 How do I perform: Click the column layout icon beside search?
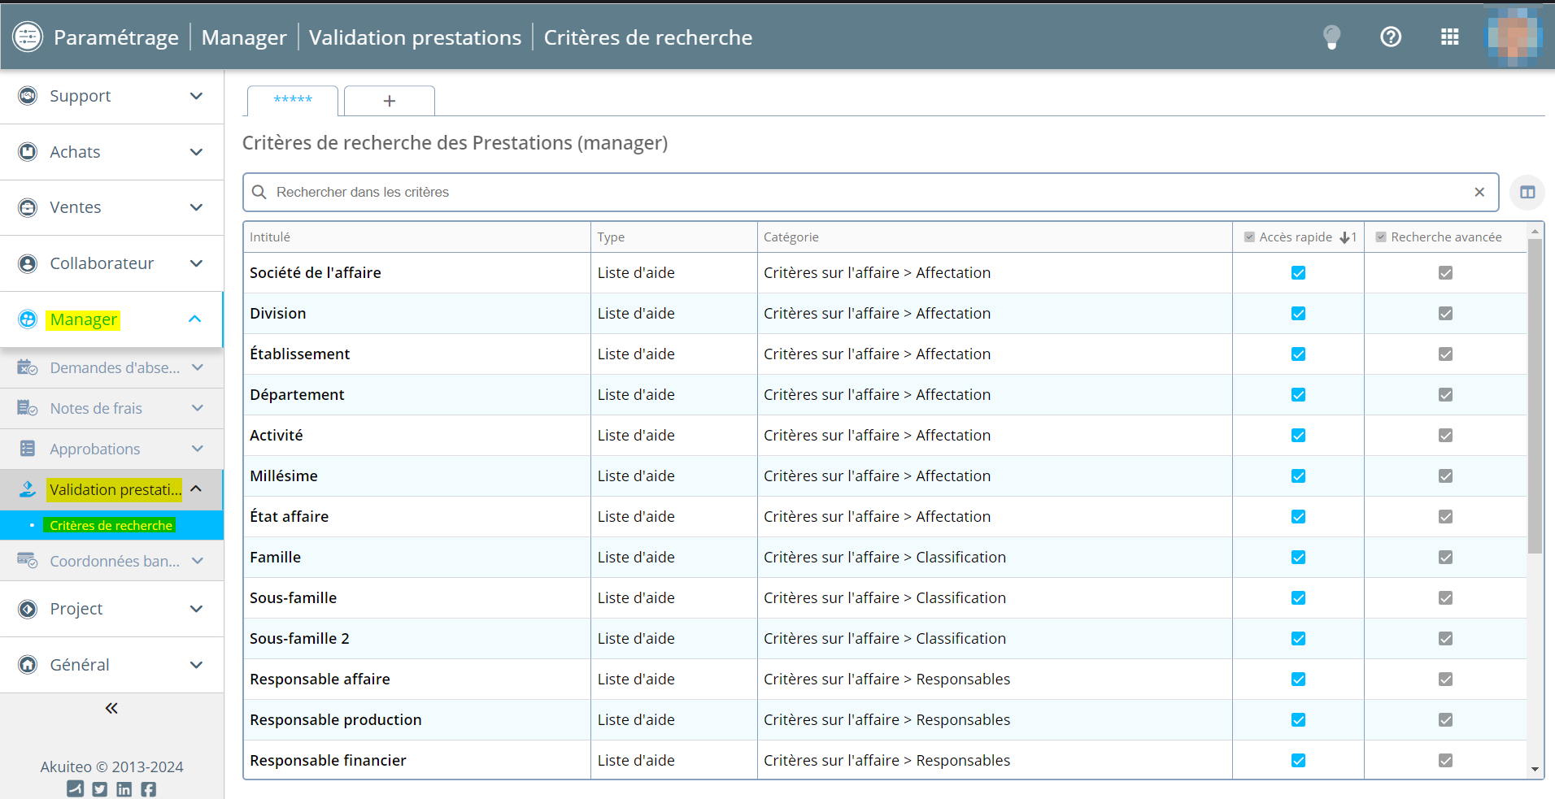1527,193
